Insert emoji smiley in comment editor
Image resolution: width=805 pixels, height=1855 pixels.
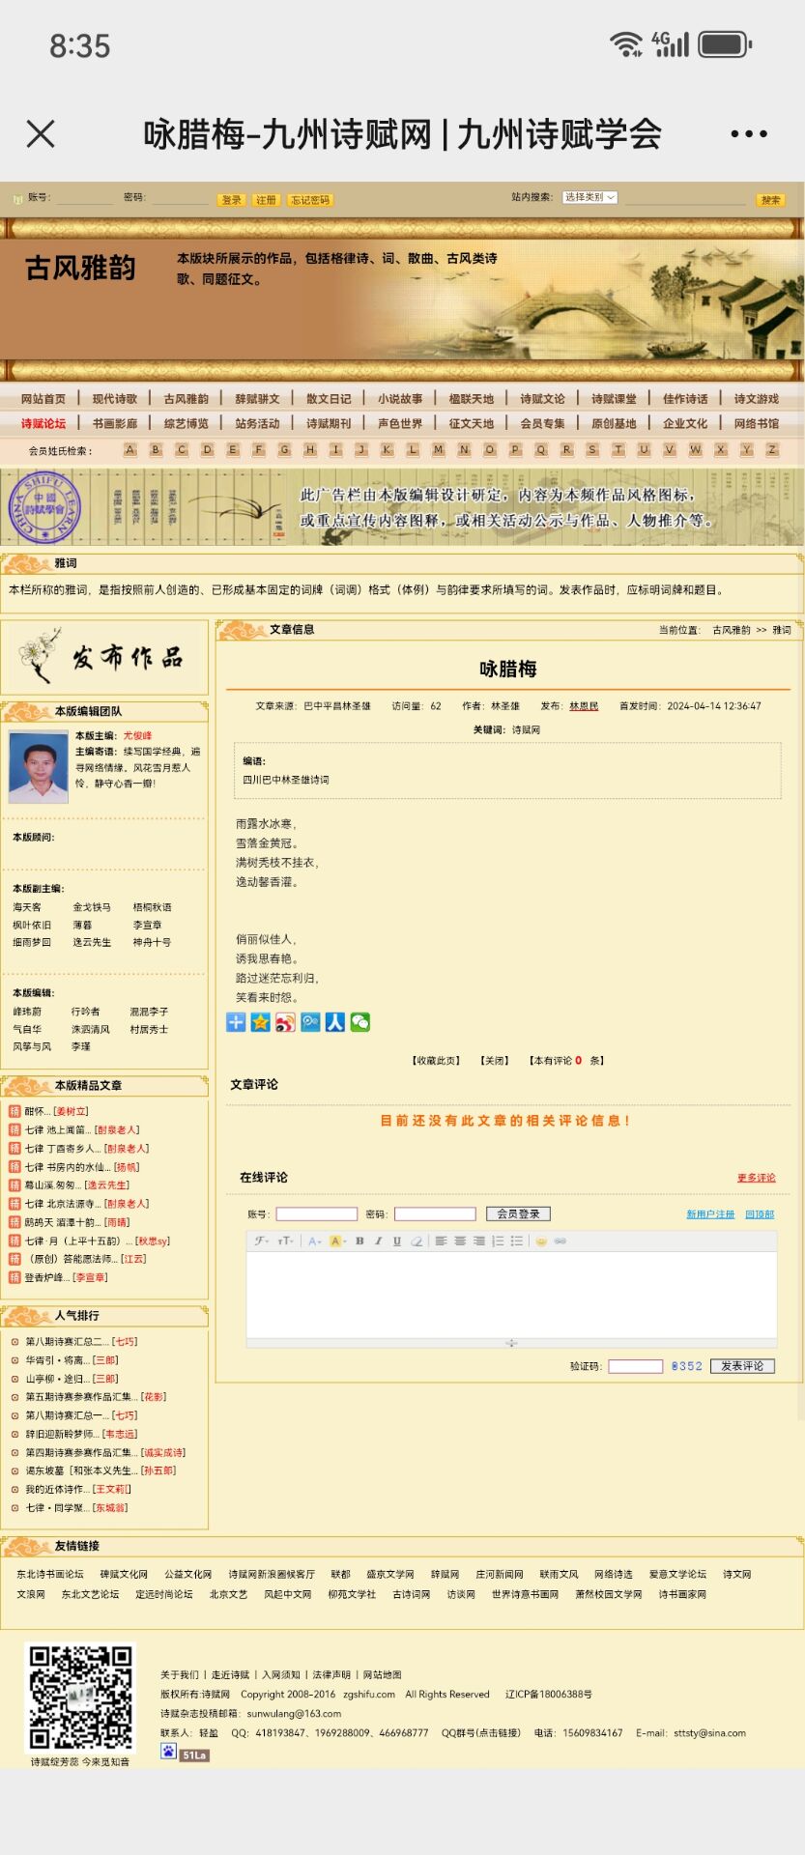541,1241
